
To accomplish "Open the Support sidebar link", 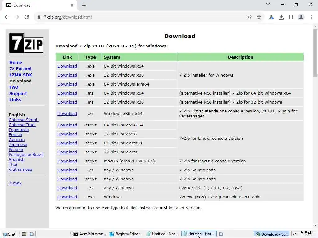I will click(x=18, y=94).
